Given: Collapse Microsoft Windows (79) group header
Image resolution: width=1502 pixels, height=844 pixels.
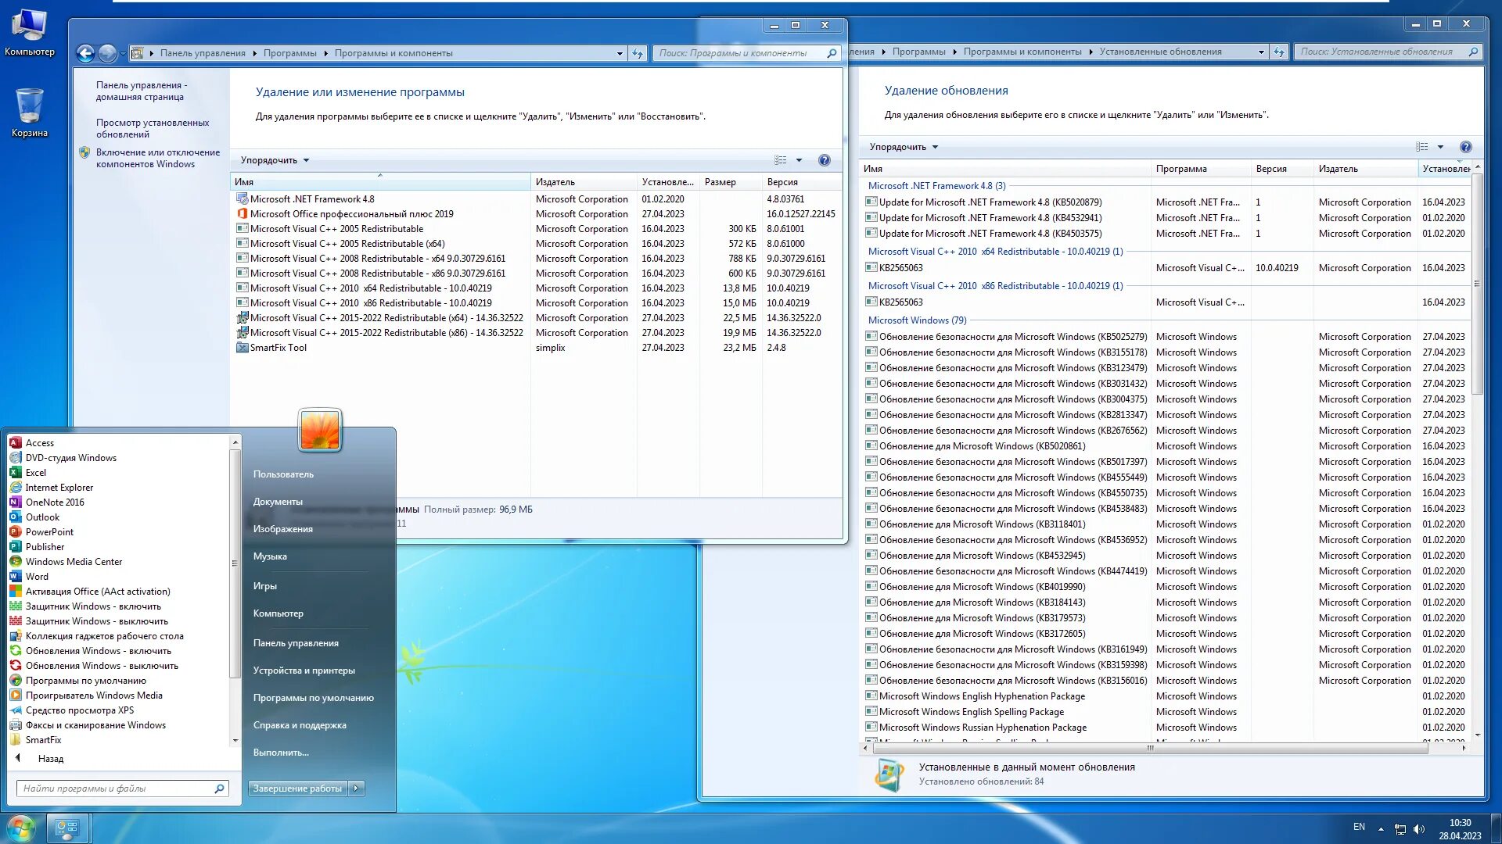Looking at the screenshot, I should pyautogui.click(x=917, y=320).
